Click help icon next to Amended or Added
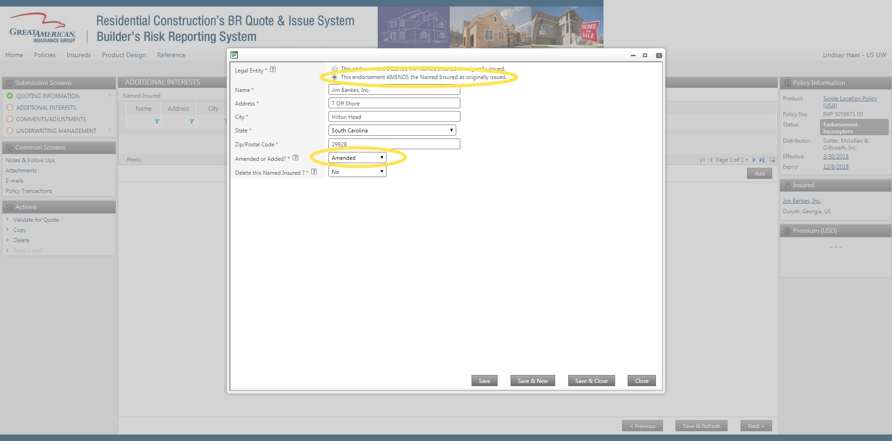The image size is (892, 441). 295,158
